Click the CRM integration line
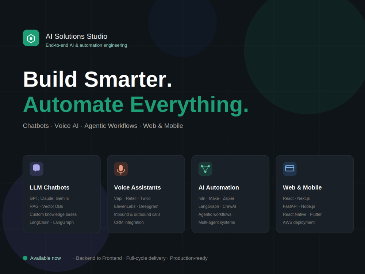Viewport: 365px width, 274px height. click(x=129, y=222)
